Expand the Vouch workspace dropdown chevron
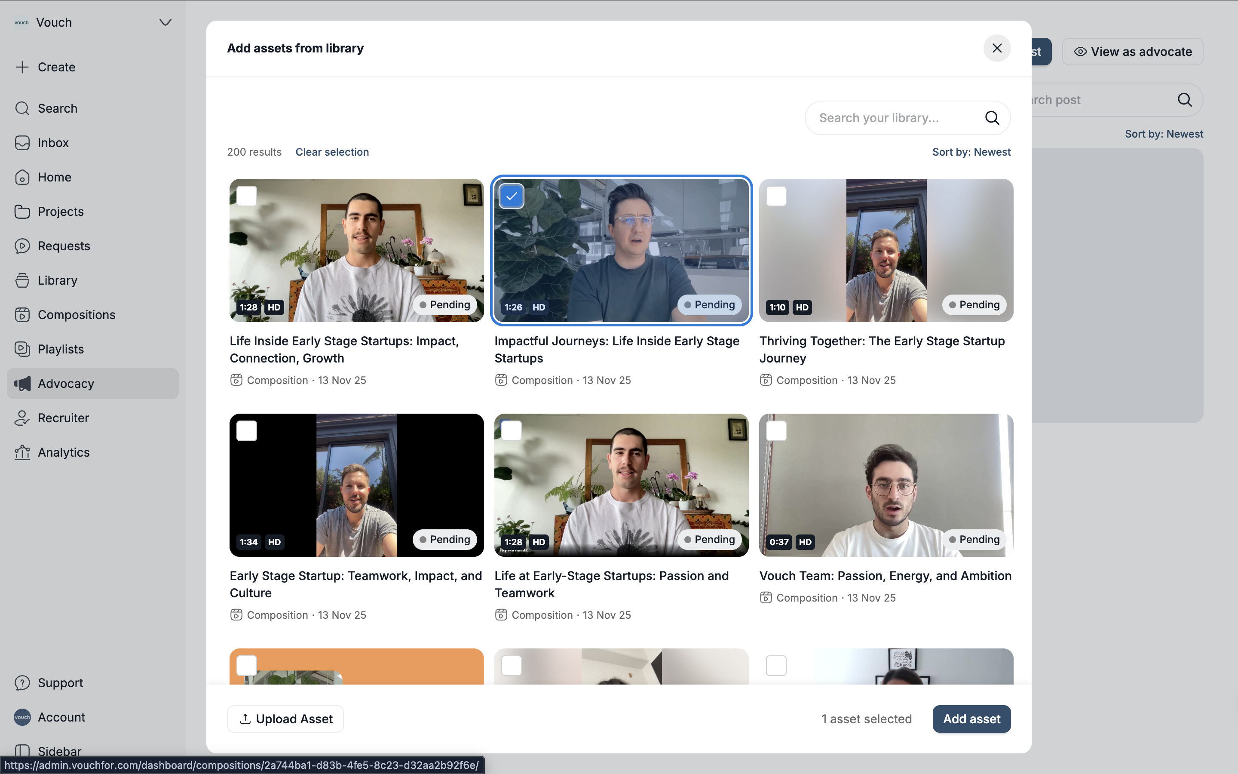 click(165, 22)
